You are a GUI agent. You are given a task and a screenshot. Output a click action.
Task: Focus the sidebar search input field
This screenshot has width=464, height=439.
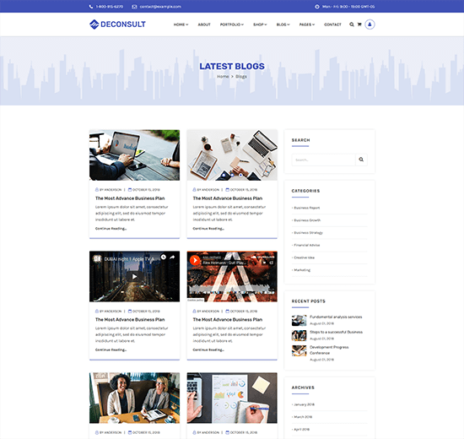[x=323, y=160]
